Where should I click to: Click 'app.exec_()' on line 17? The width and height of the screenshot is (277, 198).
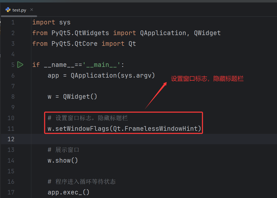coord(68,192)
